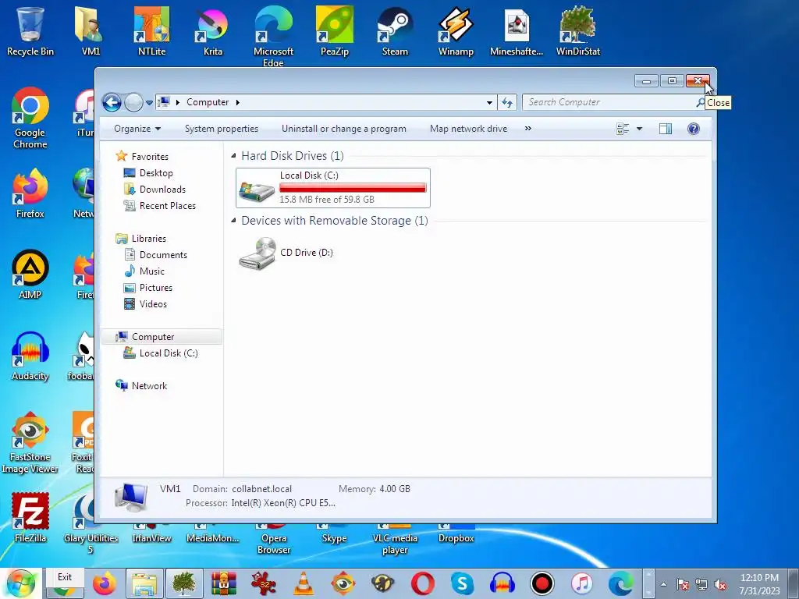
Task: Open Downloads in the navigation pane
Action: 162,190
